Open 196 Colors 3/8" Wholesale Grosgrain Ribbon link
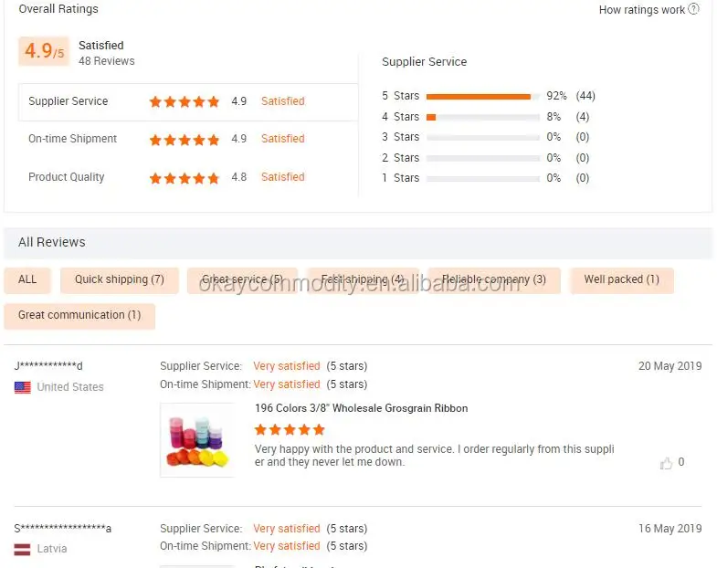 pyautogui.click(x=361, y=409)
